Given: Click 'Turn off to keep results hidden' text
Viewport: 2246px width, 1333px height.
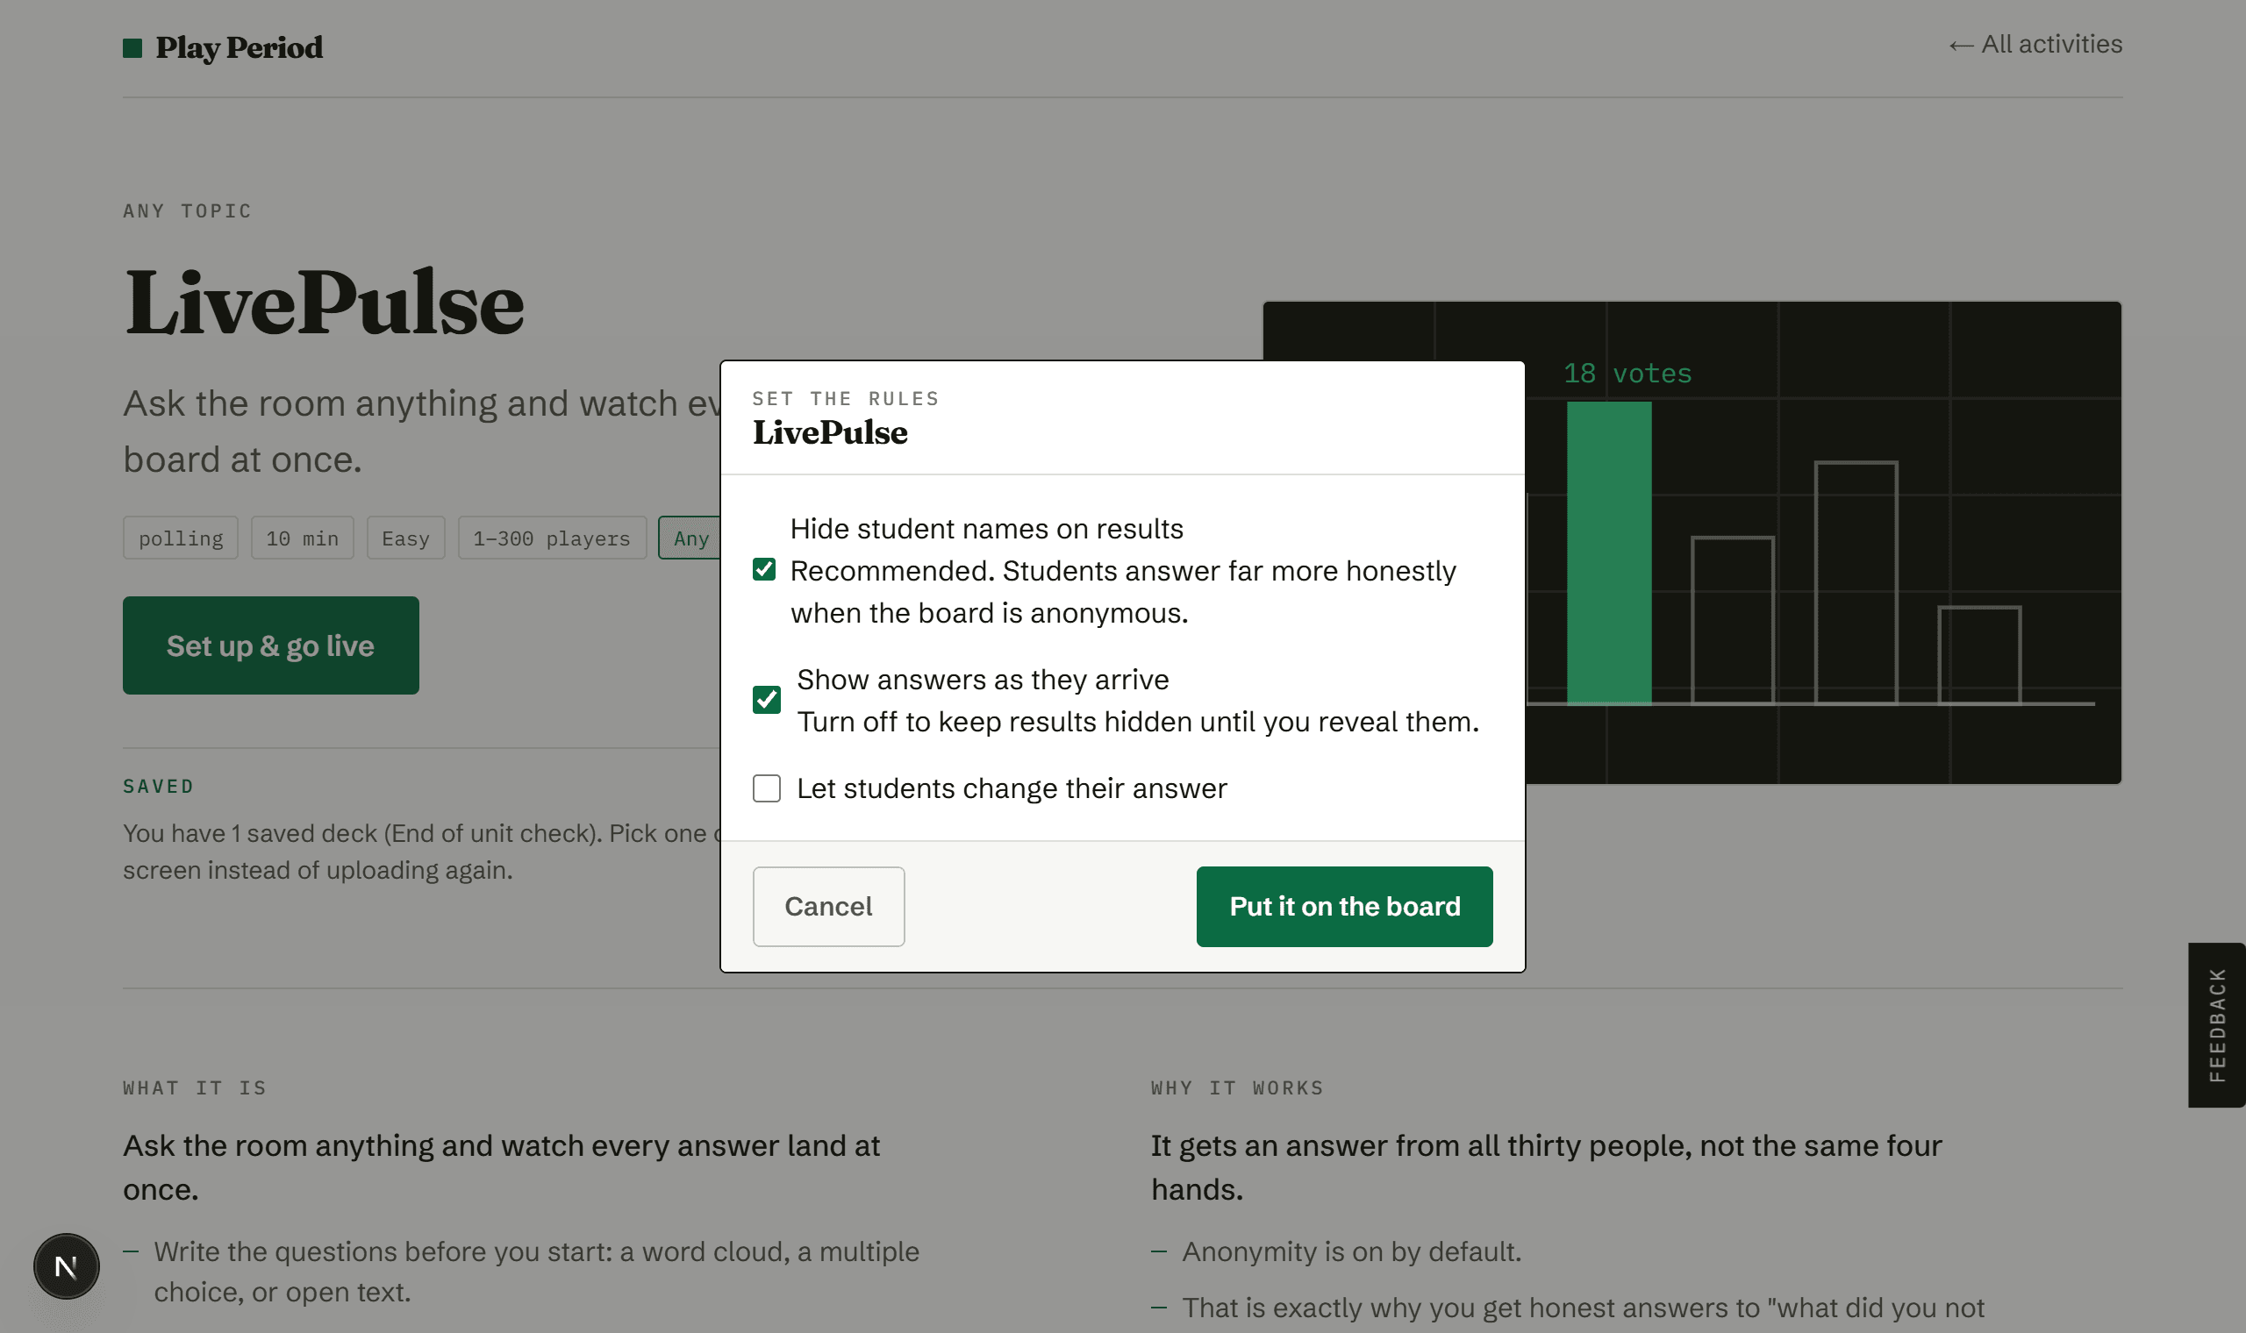Looking at the screenshot, I should pyautogui.click(x=1137, y=723).
